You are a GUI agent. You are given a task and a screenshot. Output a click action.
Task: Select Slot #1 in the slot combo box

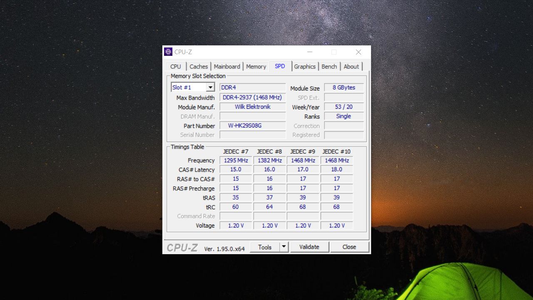187,87
